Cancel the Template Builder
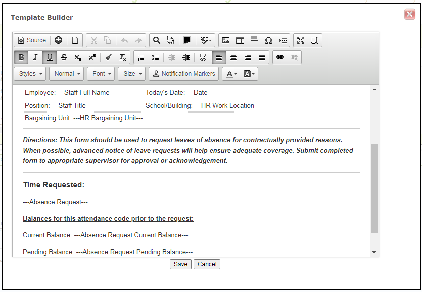This screenshot has width=422, height=292. [x=207, y=264]
